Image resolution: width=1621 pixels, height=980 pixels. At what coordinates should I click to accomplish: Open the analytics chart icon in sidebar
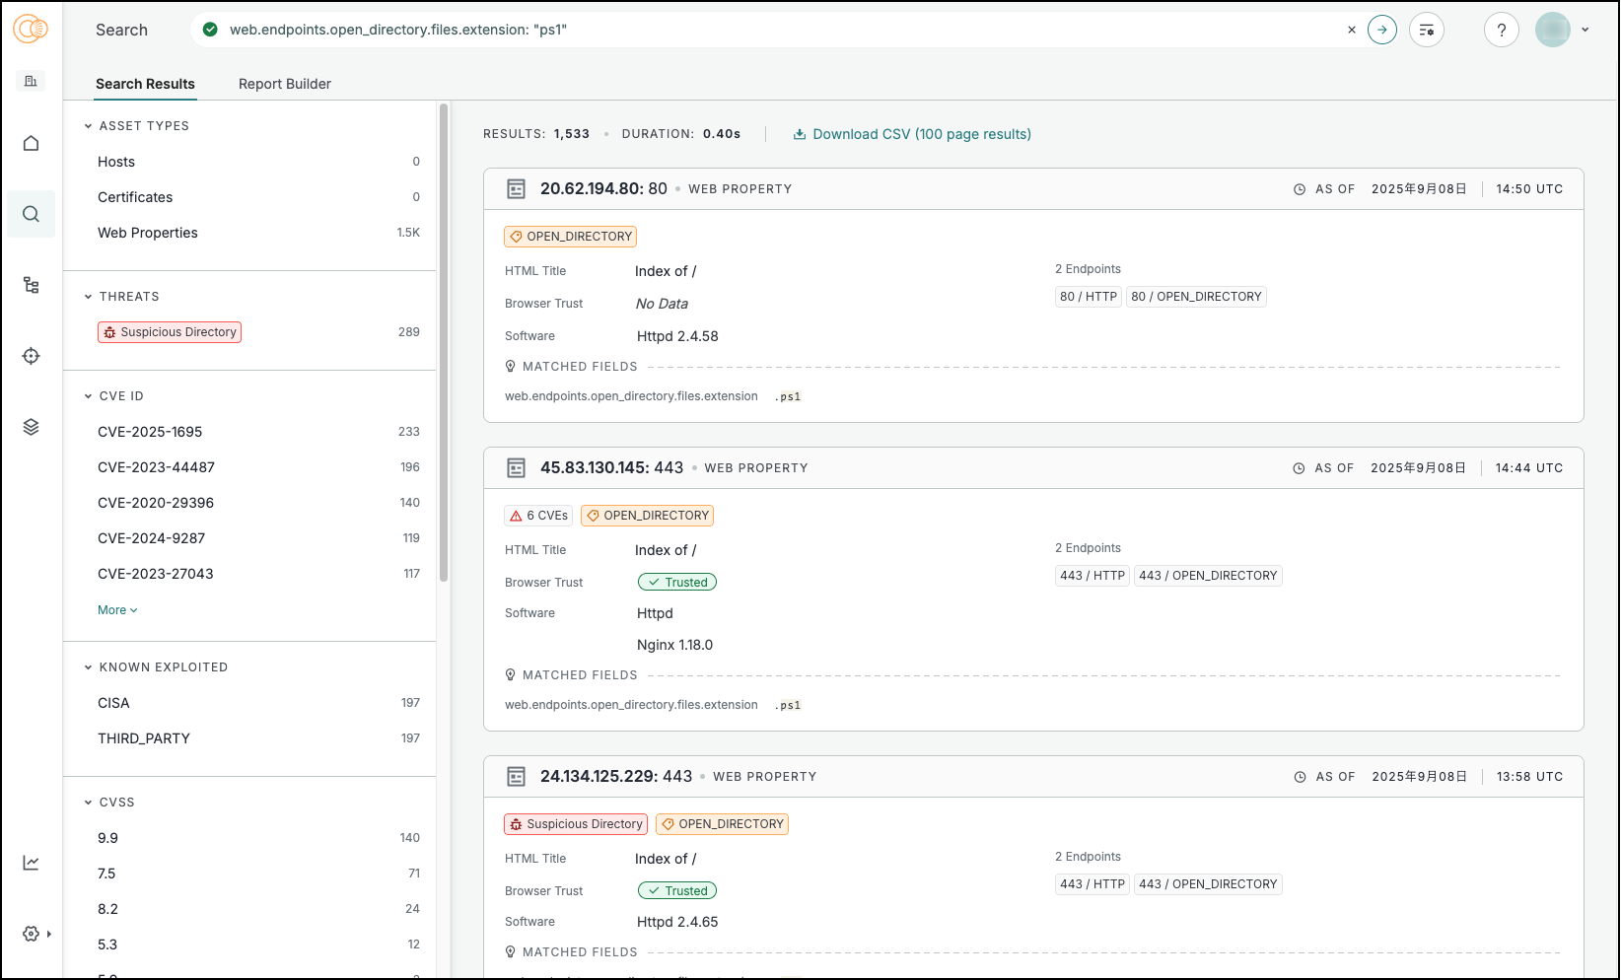point(31,863)
